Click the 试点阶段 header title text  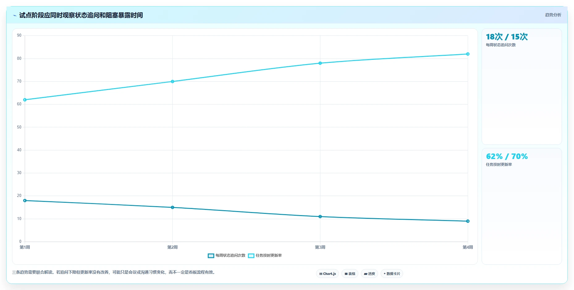click(81, 15)
